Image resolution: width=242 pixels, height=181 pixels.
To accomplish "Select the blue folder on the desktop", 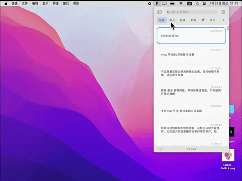I will 232,109.
